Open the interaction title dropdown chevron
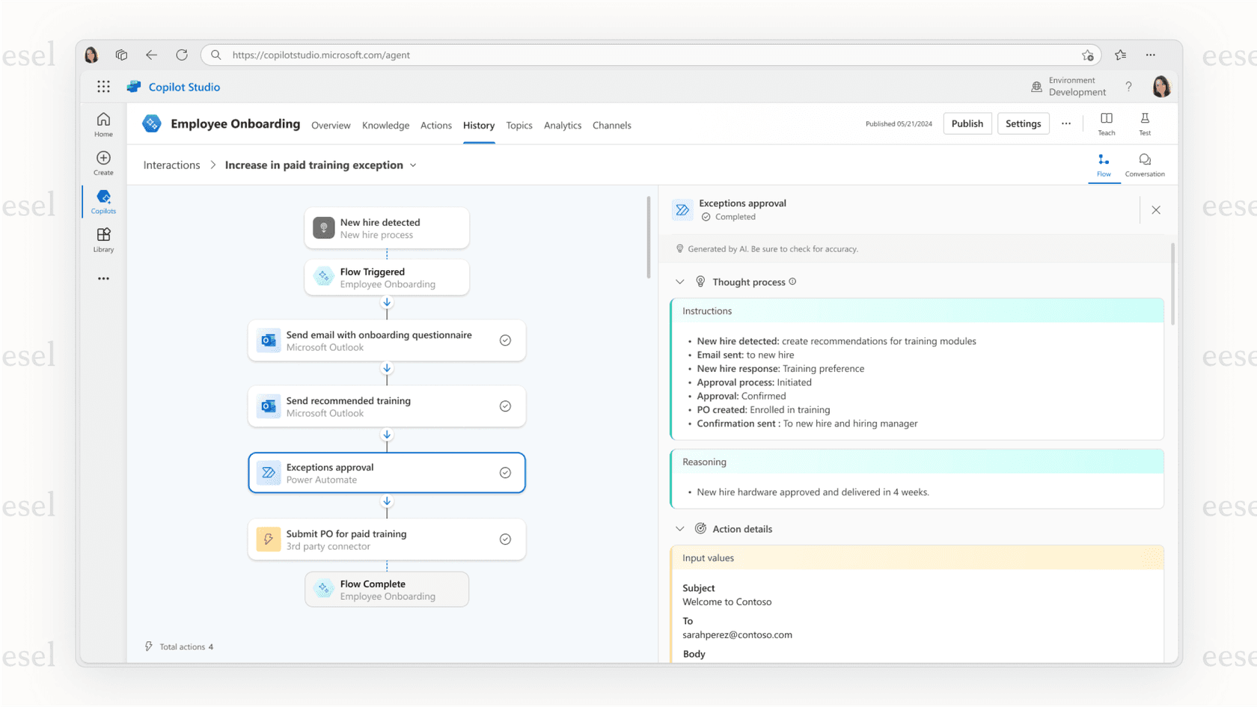The width and height of the screenshot is (1257, 707). tap(413, 165)
